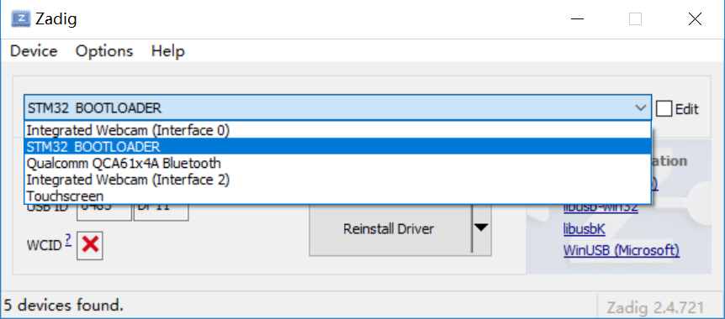This screenshot has height=319, width=725.
Task: Select Integrated Webcam (Interface 0) from list
Action: (x=337, y=131)
